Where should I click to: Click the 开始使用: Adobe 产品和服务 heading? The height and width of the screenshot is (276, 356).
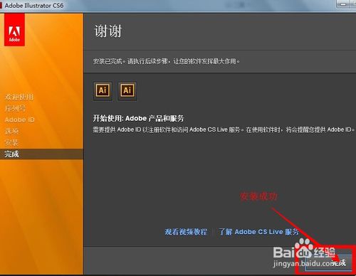(138, 118)
